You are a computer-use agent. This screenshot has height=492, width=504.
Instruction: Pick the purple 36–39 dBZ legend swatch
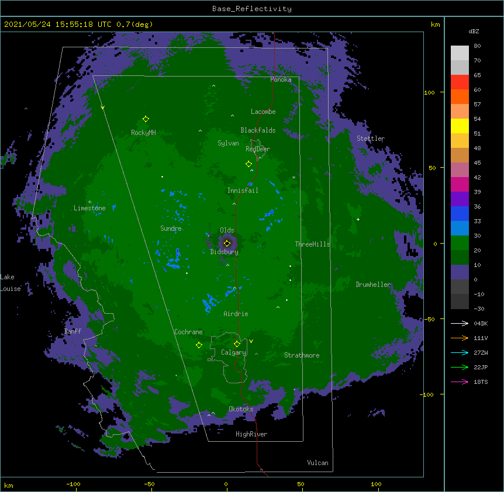(460, 199)
